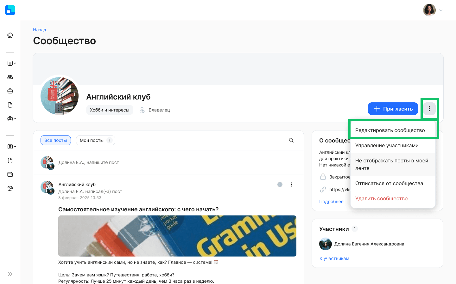This screenshot has height=284, width=456.
Task: Click the umbrella icon at sidebar bottom
Action: click(x=10, y=188)
